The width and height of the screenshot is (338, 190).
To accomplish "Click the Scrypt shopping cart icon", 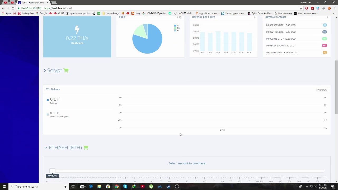I will click(66, 70).
